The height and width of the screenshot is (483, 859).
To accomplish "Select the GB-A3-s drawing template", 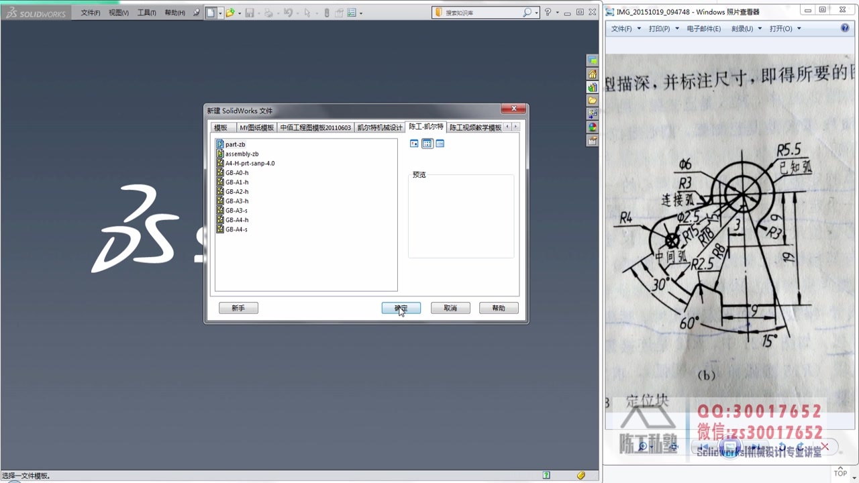I will (232, 210).
